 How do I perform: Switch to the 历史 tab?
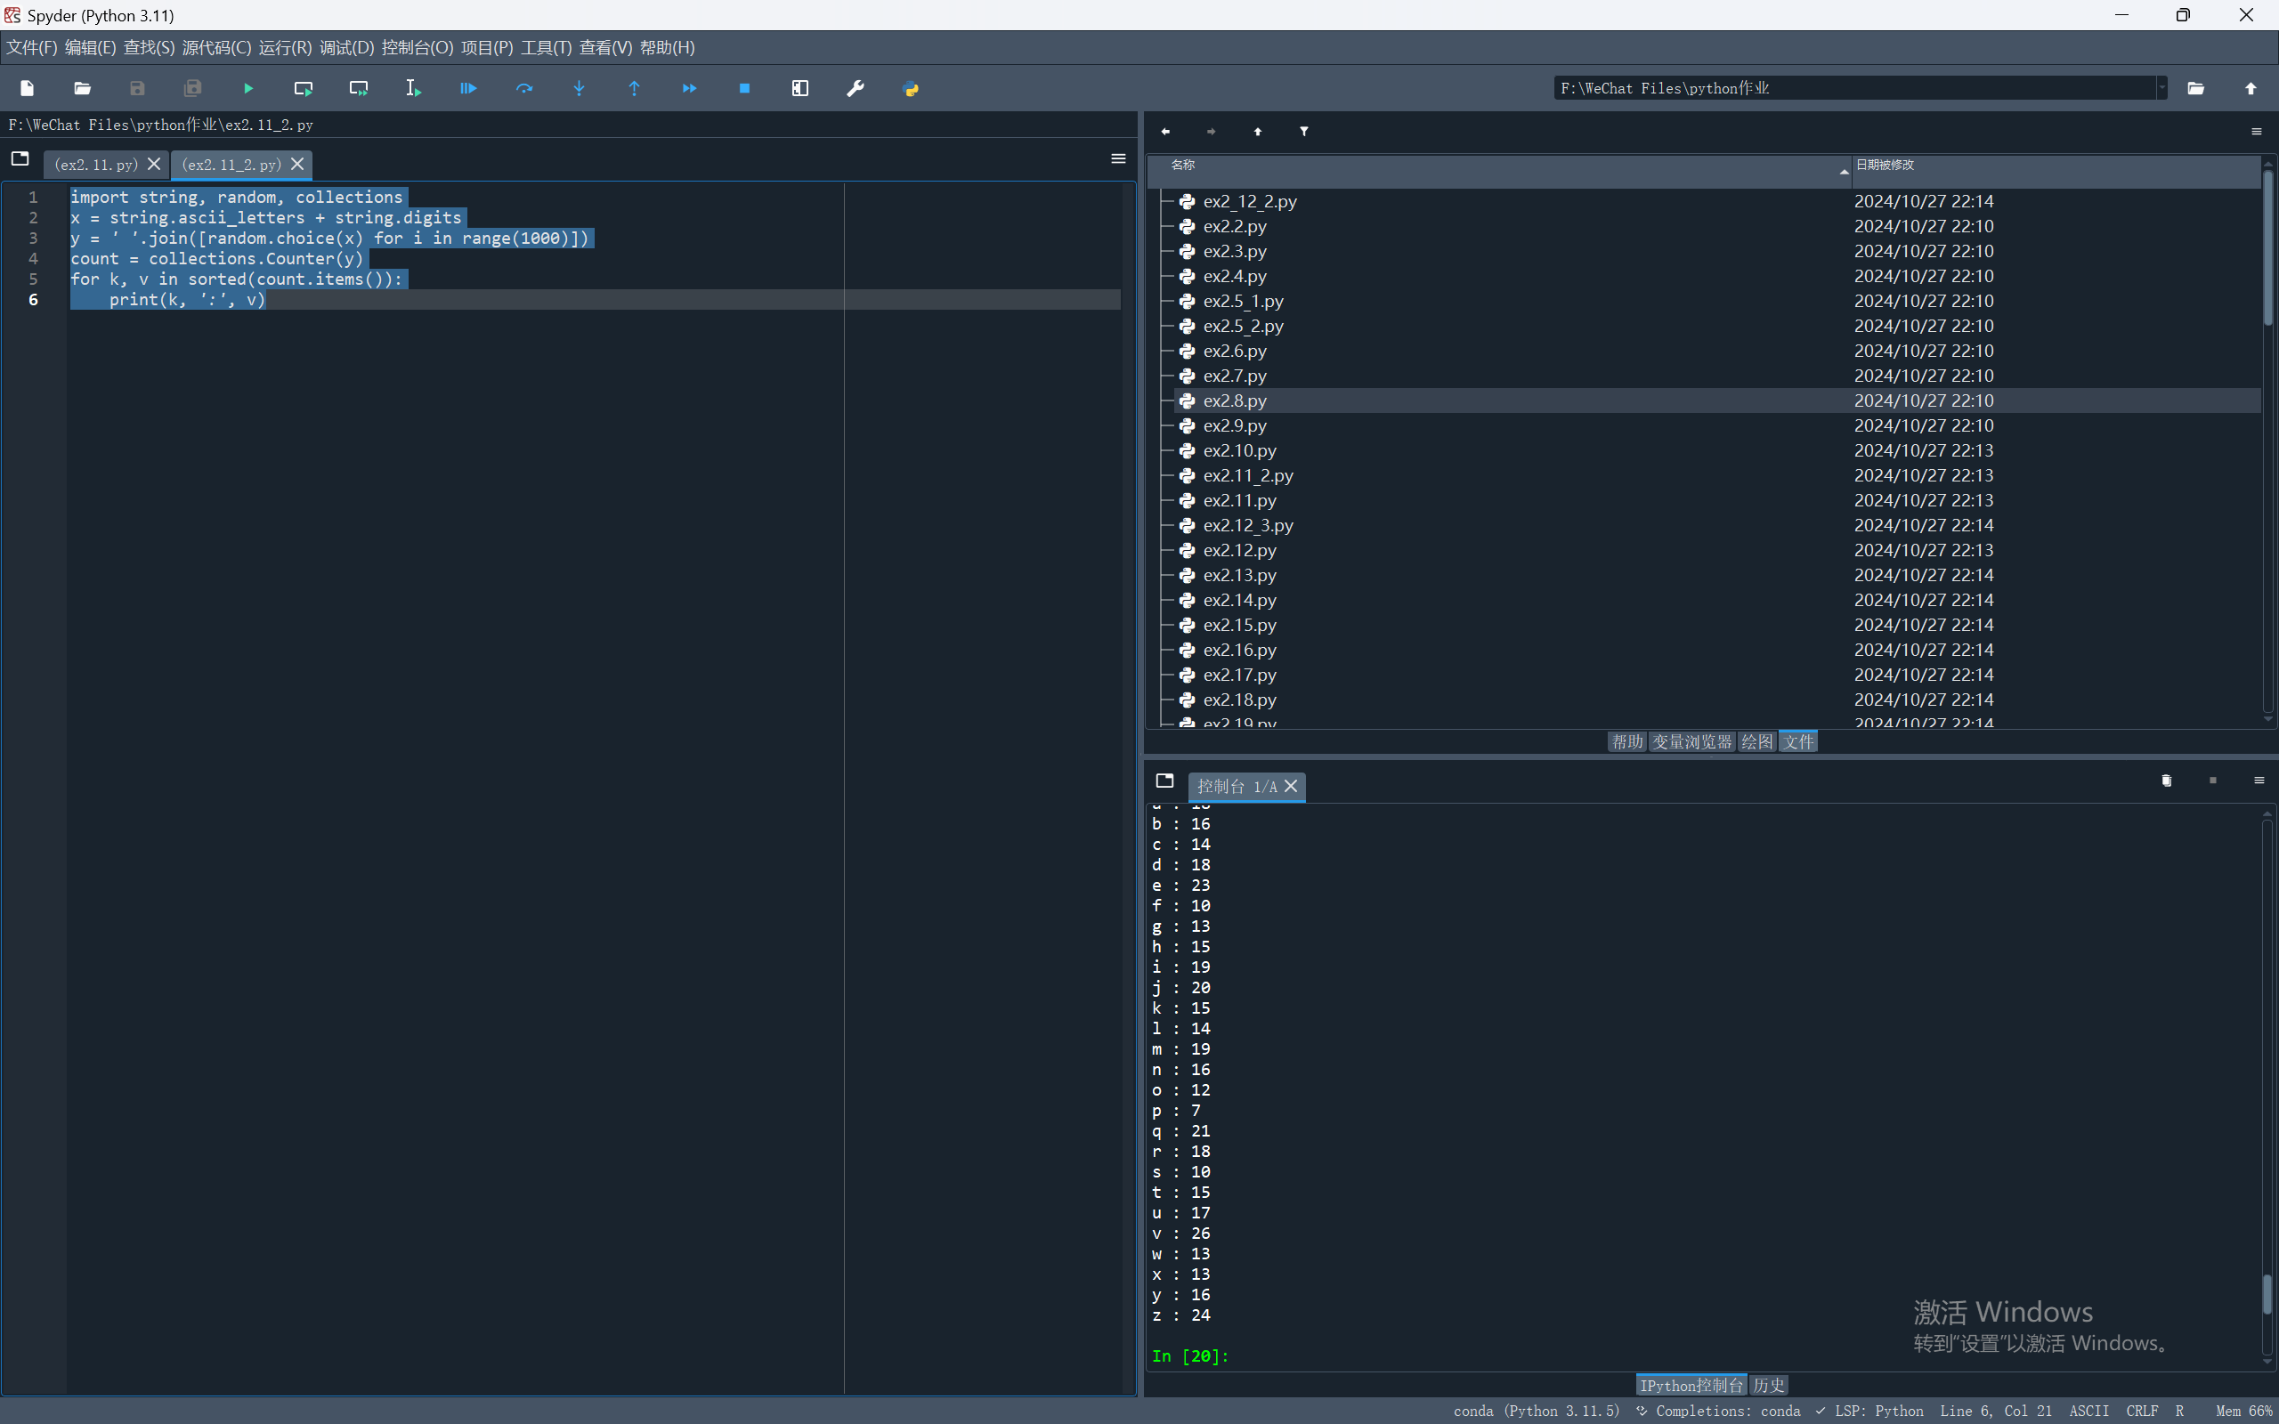(1769, 1386)
